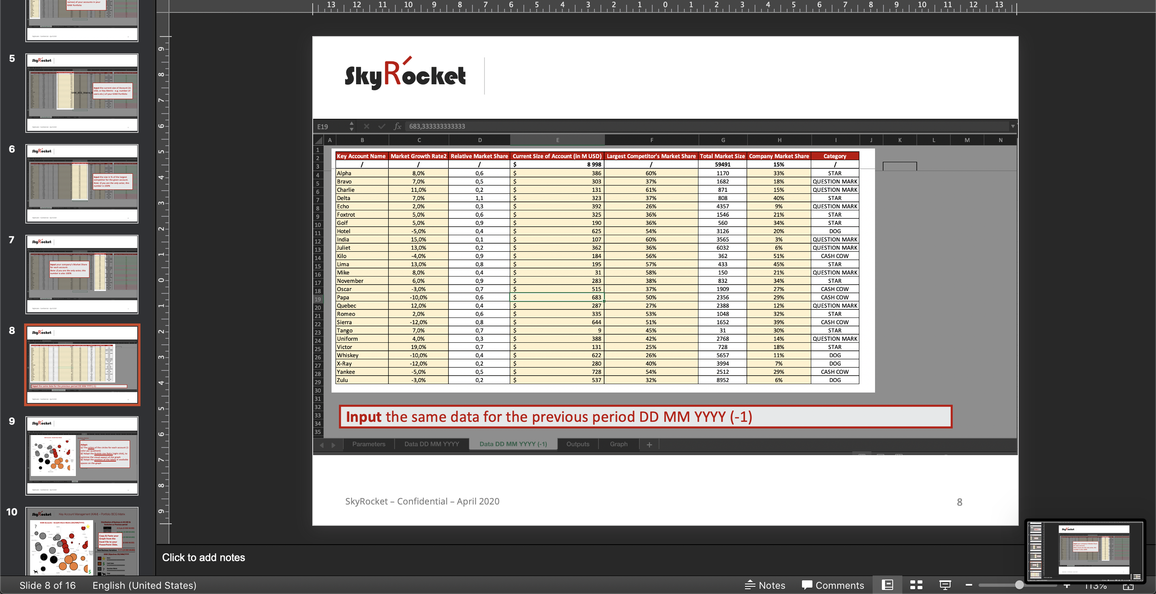Open Slide Sorter view icon
The image size is (1156, 594).
(916, 585)
